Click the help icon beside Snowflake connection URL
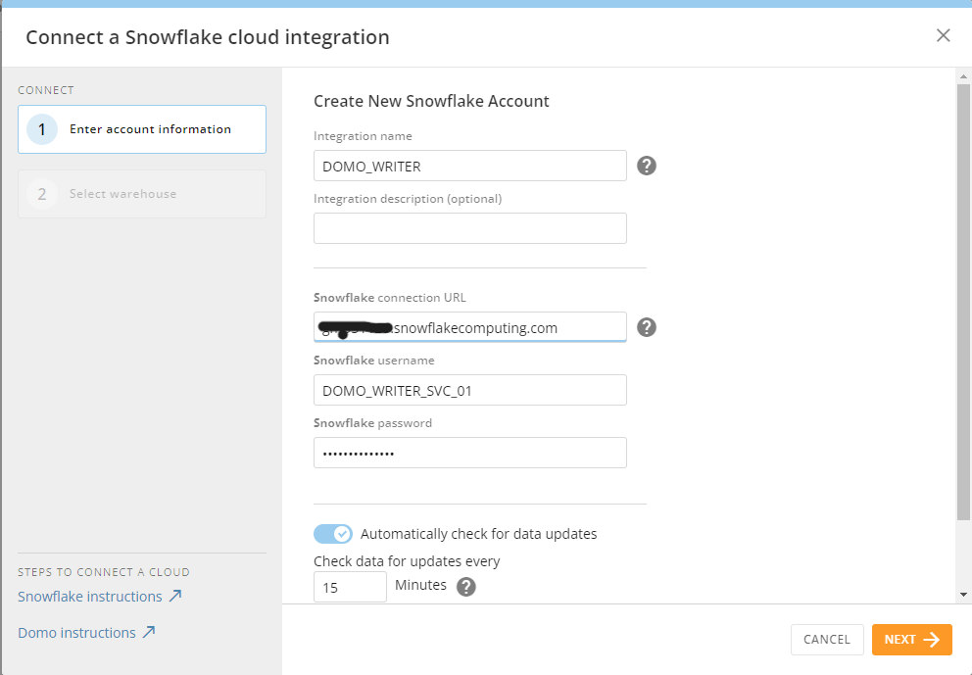Screen dimensions: 972x675 pyautogui.click(x=647, y=327)
